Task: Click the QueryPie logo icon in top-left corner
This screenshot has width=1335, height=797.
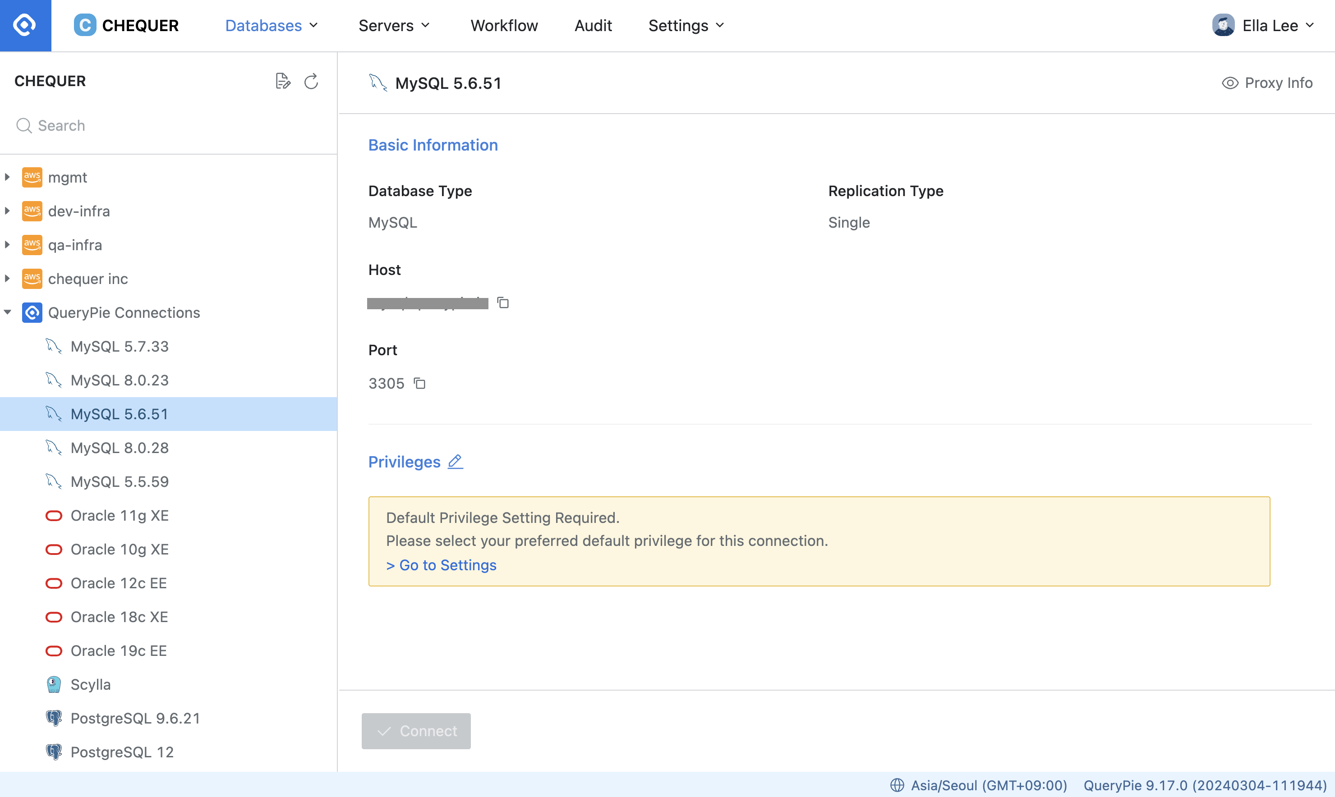Action: click(25, 25)
